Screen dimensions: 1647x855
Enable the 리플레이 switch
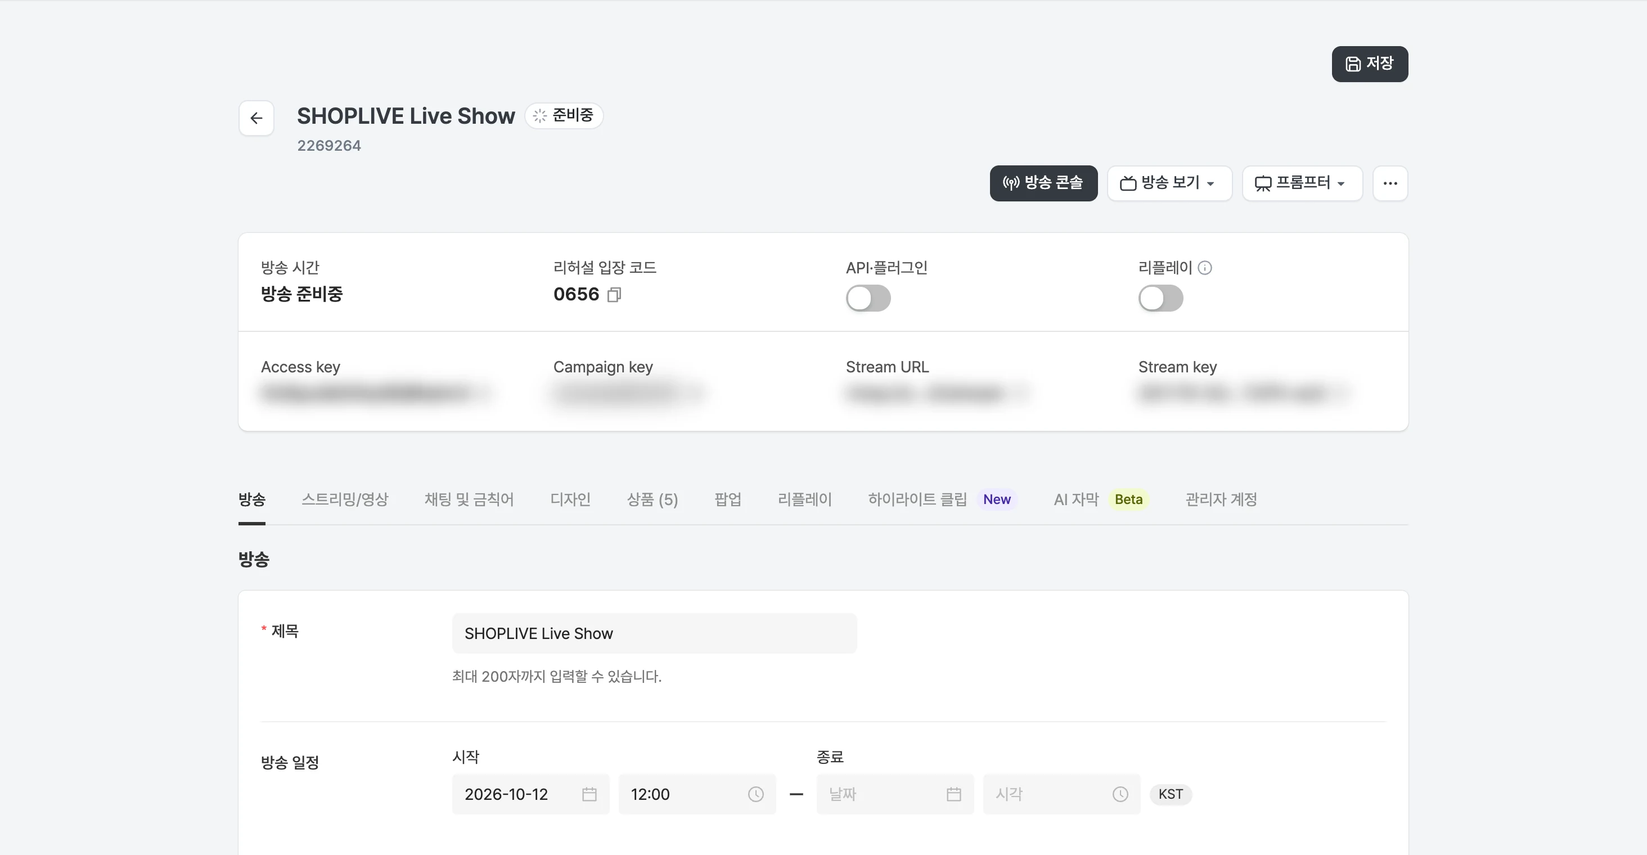point(1160,298)
